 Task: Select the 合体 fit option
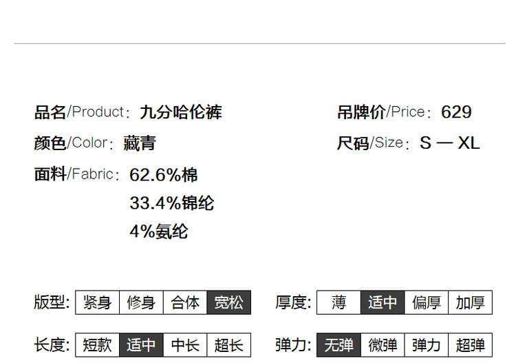tap(185, 302)
